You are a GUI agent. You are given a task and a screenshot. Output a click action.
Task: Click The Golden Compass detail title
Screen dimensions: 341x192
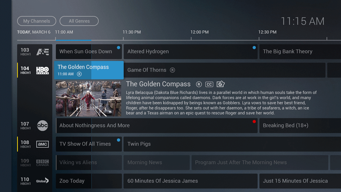(x=158, y=84)
